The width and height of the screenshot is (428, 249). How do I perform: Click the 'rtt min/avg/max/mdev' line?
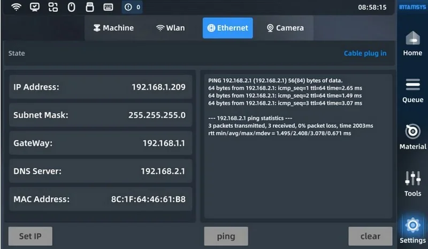click(x=279, y=133)
